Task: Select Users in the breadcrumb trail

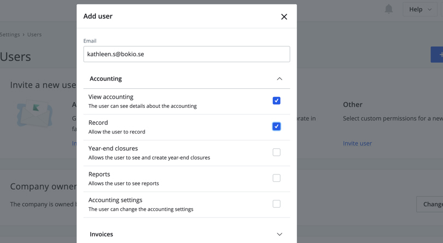Action: tap(34, 34)
